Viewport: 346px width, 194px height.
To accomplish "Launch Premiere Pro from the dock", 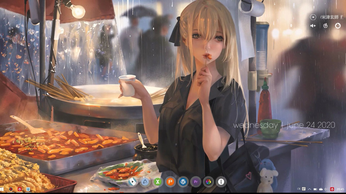I will point(196,182).
